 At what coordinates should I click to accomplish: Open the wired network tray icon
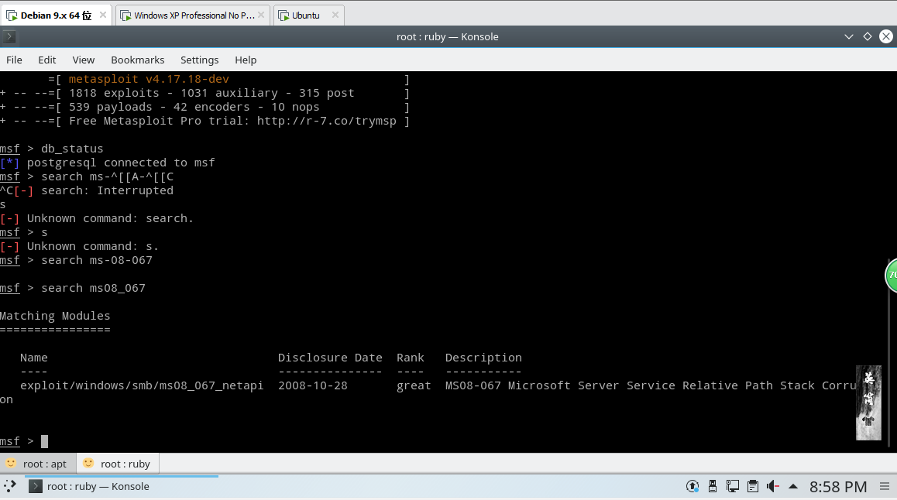732,486
